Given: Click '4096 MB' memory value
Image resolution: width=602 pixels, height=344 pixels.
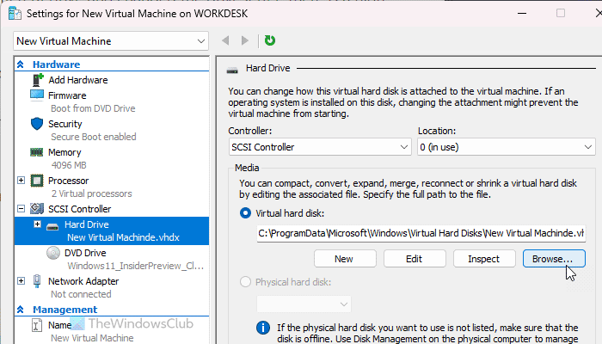Looking at the screenshot, I should click(x=69, y=165).
